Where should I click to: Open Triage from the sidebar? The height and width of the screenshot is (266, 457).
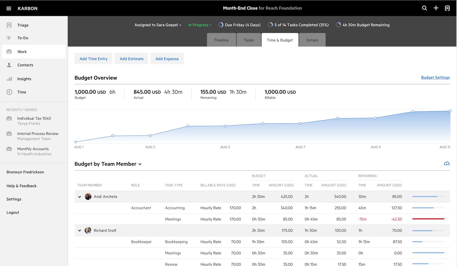coord(23,25)
